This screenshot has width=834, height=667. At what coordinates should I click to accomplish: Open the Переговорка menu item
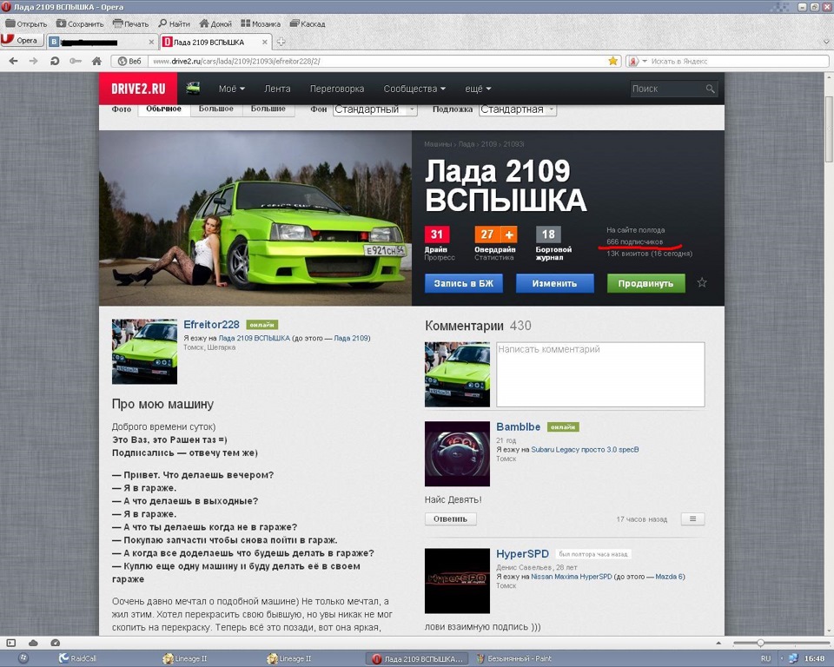tap(337, 89)
